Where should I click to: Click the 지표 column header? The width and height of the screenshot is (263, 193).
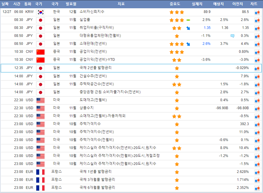(121, 4)
